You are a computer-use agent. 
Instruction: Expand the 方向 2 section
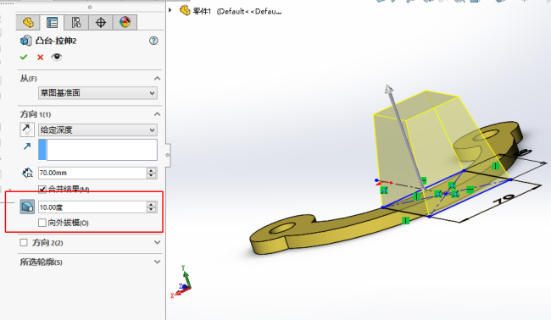(x=157, y=242)
